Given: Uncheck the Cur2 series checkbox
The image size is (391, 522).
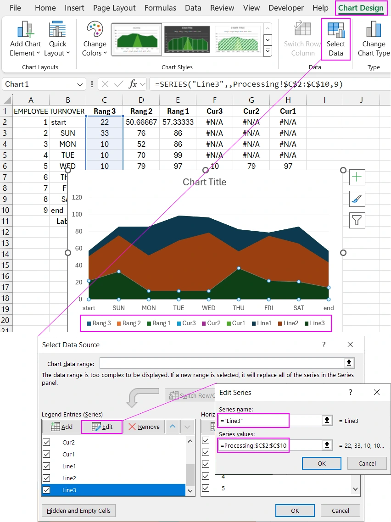Looking at the screenshot, I should (x=46, y=442).
